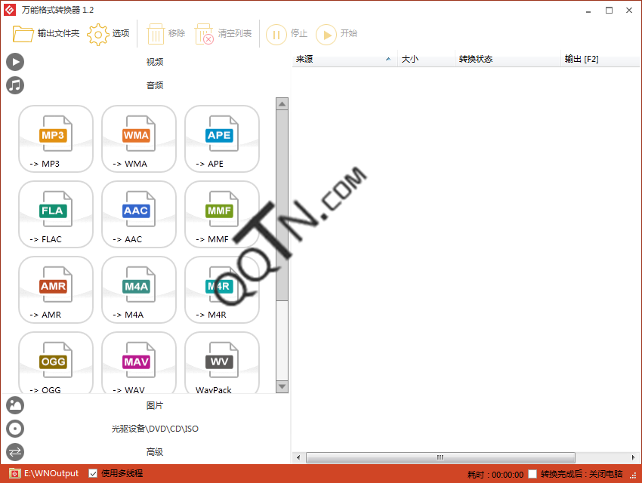Click the 输出文件夹 toolbar button
The height and width of the screenshot is (483, 642).
[x=46, y=34]
